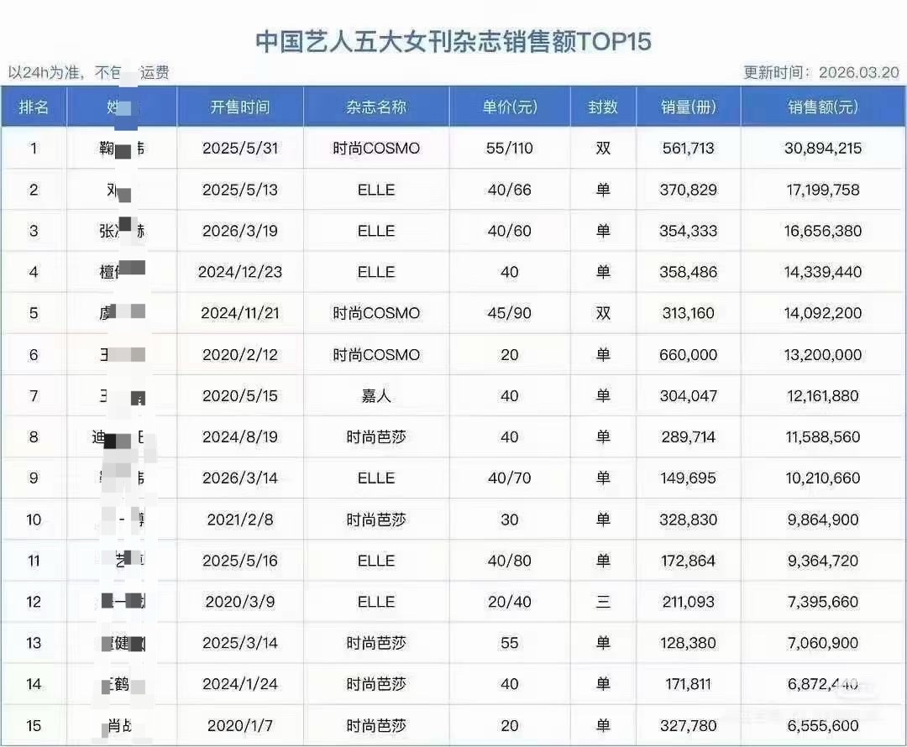
Task: Click sale date 2025/5/13
Action: 240,190
